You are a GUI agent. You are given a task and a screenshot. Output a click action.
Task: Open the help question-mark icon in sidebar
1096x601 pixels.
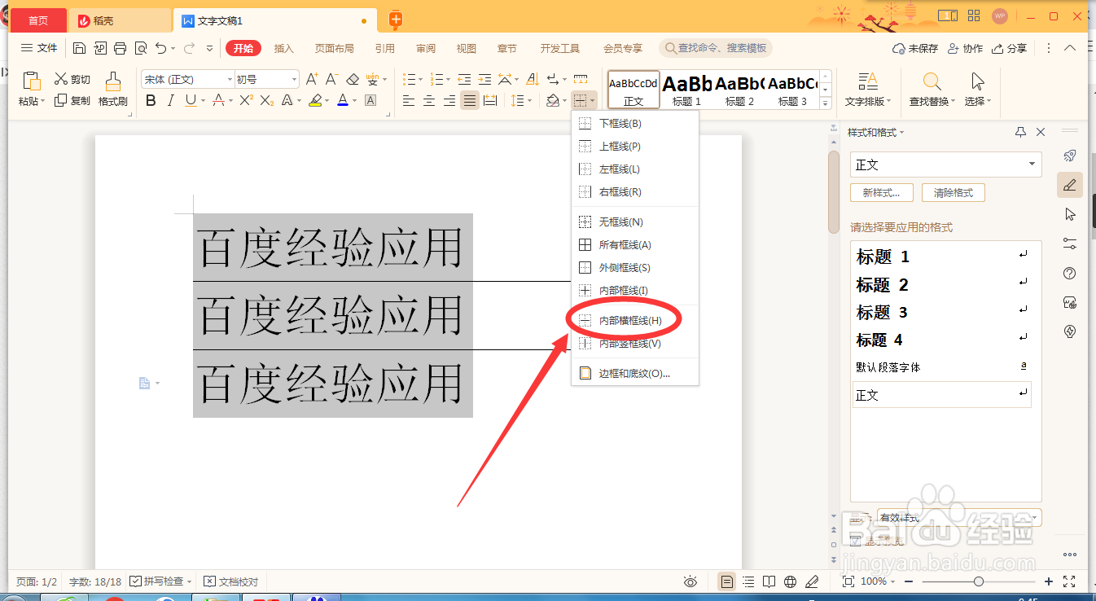[1070, 273]
